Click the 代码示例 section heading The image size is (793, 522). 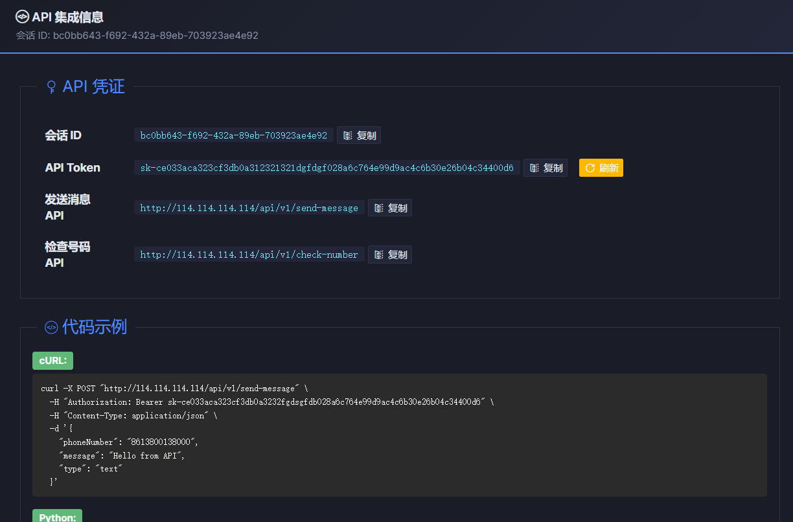95,327
